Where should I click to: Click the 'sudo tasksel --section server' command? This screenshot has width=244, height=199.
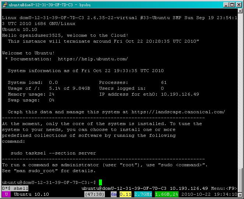(x=53, y=153)
